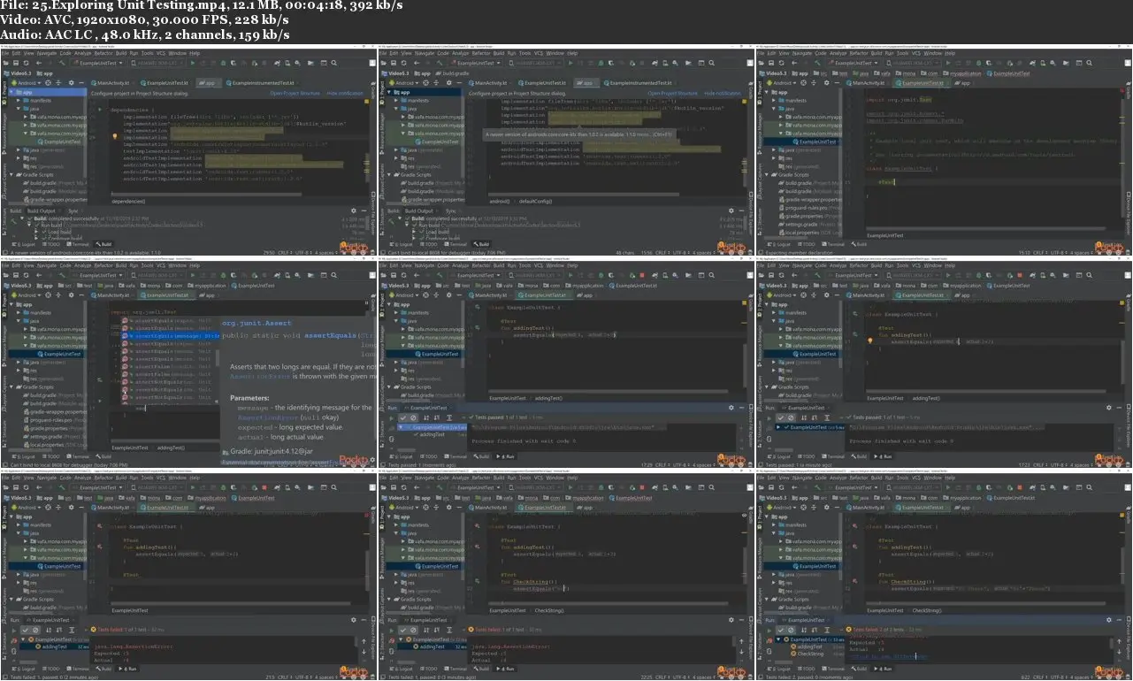Click 'Hide notification' link in core-ktx tooltip frame
This screenshot has height=681, width=1133.
[723, 93]
